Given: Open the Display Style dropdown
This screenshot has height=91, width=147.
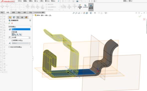Looking at the screenshot, I should [x=91, y=13].
